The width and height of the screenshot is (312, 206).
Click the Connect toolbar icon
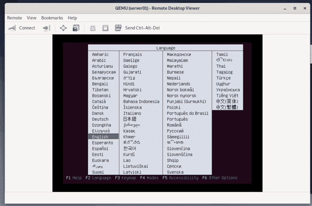tap(12, 28)
